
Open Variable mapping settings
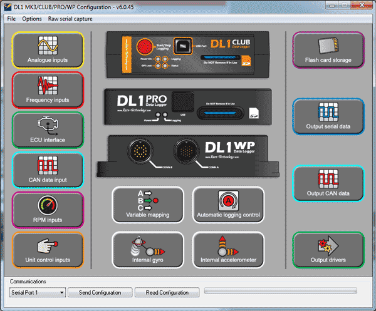148,204
